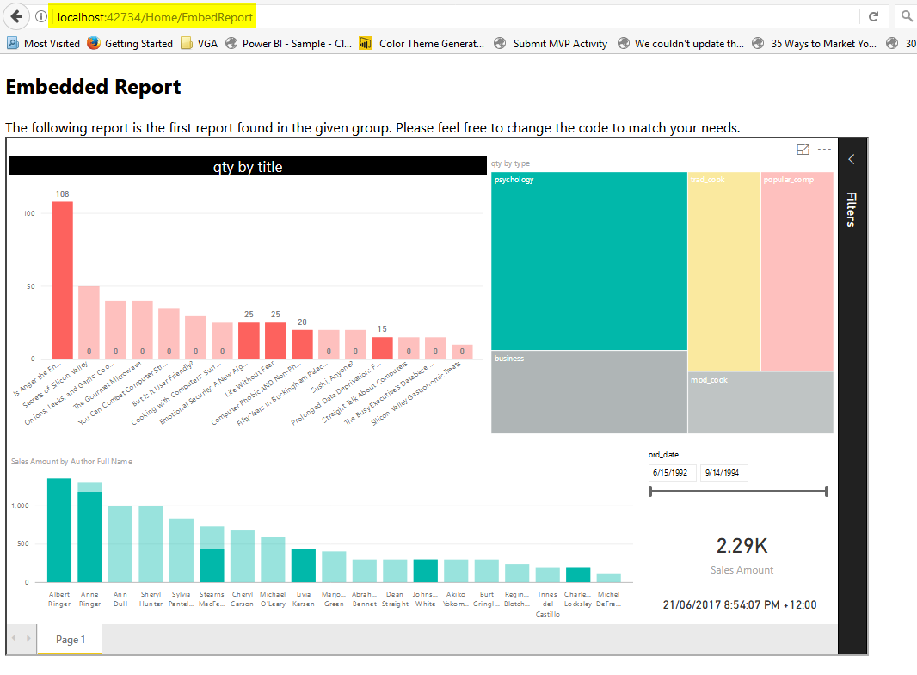Expand the Filters pane with the chevron
The image size is (917, 675).
coord(851,159)
